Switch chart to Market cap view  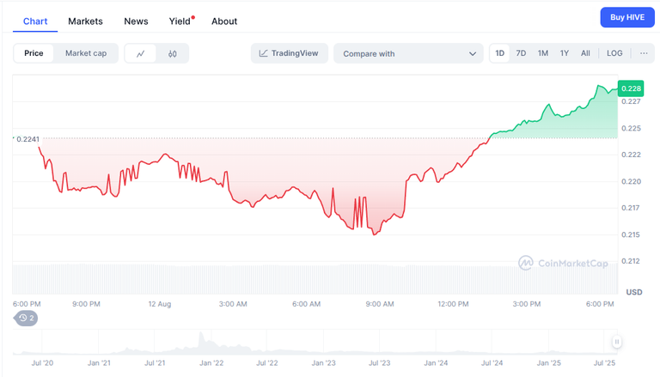click(86, 53)
